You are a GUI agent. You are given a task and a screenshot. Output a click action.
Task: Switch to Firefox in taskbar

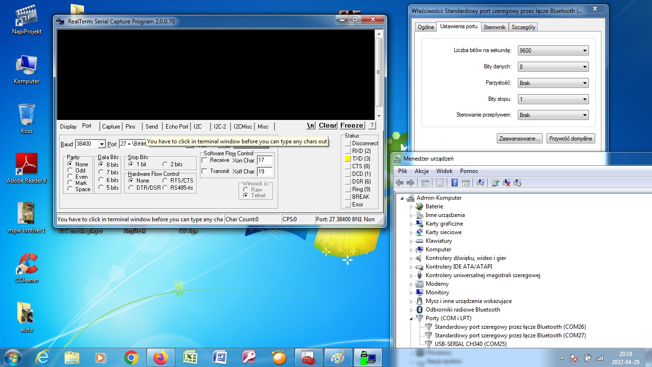tap(161, 357)
